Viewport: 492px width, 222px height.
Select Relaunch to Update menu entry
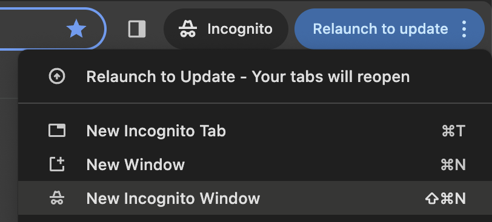(255, 77)
